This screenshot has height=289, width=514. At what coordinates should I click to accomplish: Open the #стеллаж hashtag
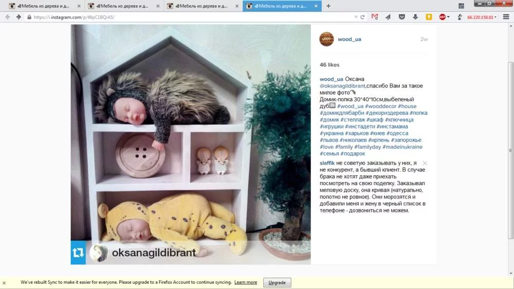tap(353, 120)
